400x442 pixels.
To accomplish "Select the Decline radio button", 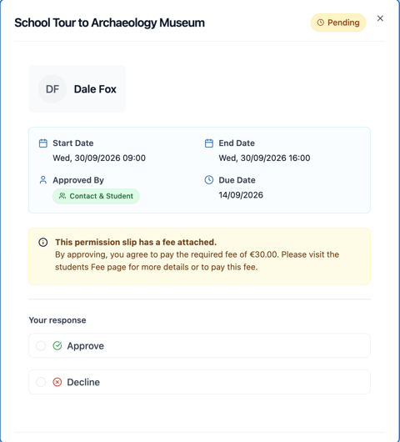I will (x=41, y=382).
